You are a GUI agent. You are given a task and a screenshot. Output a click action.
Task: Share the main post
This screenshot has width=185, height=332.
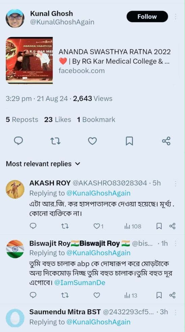point(166,141)
